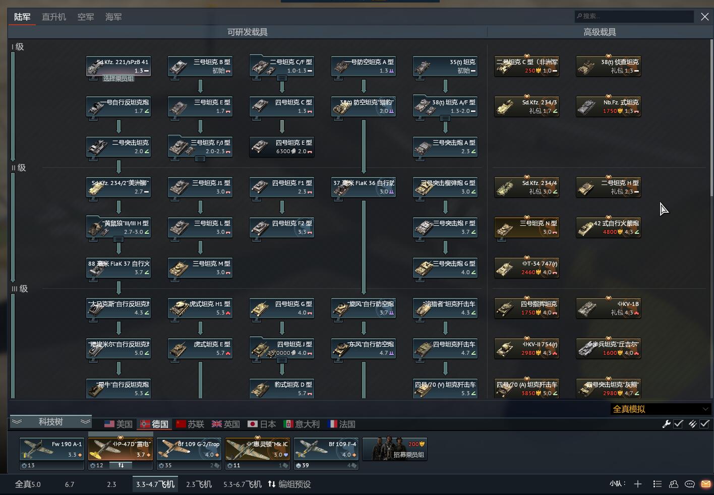Open the 空军 tab

pyautogui.click(x=86, y=17)
